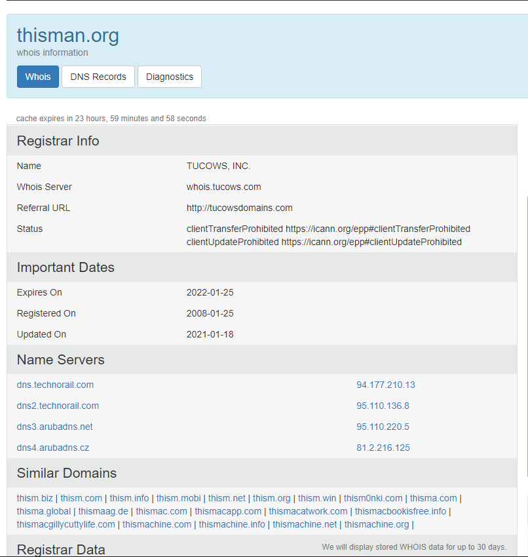The image size is (528, 557).
Task: Open the DNS Records tab
Action: [98, 77]
